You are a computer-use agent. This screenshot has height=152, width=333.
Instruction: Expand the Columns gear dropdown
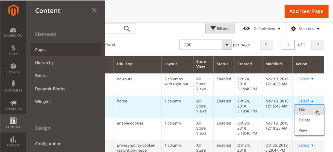pyautogui.click(x=305, y=29)
